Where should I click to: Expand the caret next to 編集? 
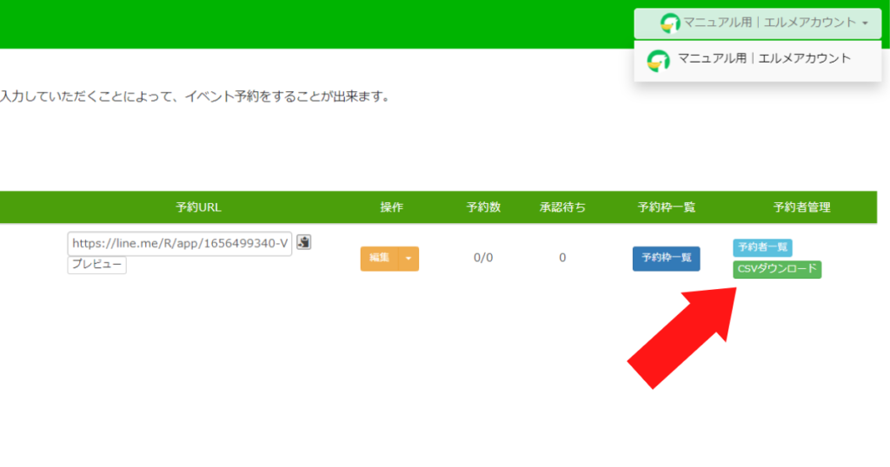click(x=408, y=259)
